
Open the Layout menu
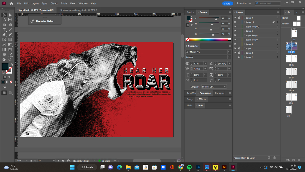coord(35,4)
